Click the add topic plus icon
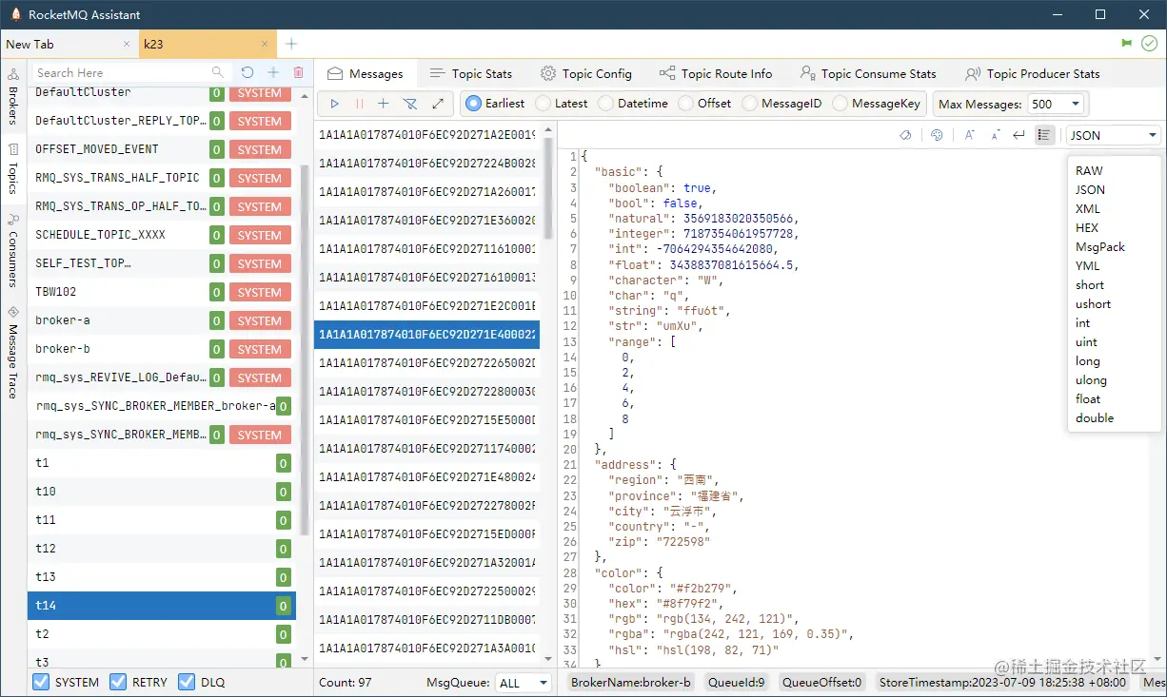Viewport: 1167px width, 697px height. 273,72
